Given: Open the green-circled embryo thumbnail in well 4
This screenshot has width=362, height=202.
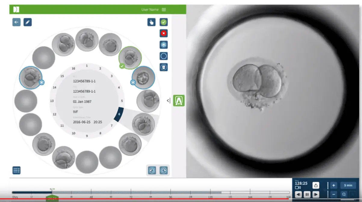Looking at the screenshot, I should click(130, 57).
